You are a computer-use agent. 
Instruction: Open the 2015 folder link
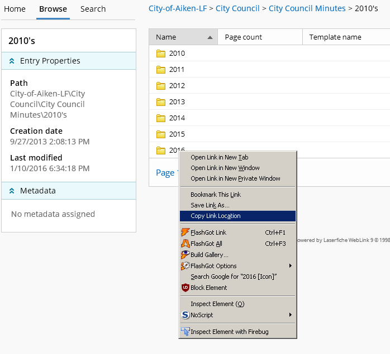point(177,134)
